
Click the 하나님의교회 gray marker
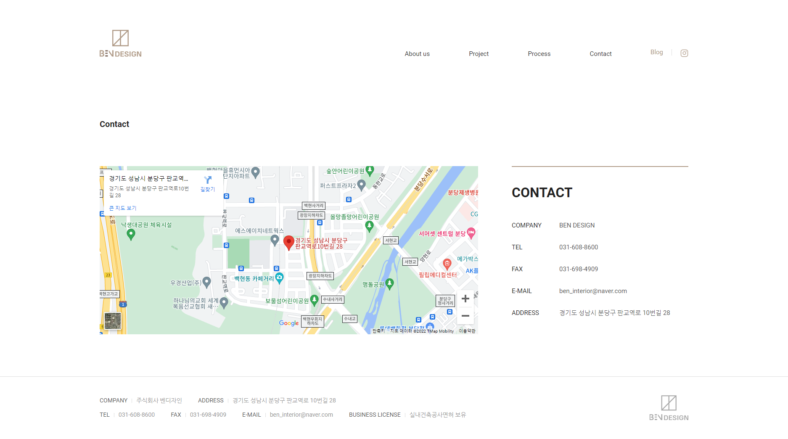(224, 302)
